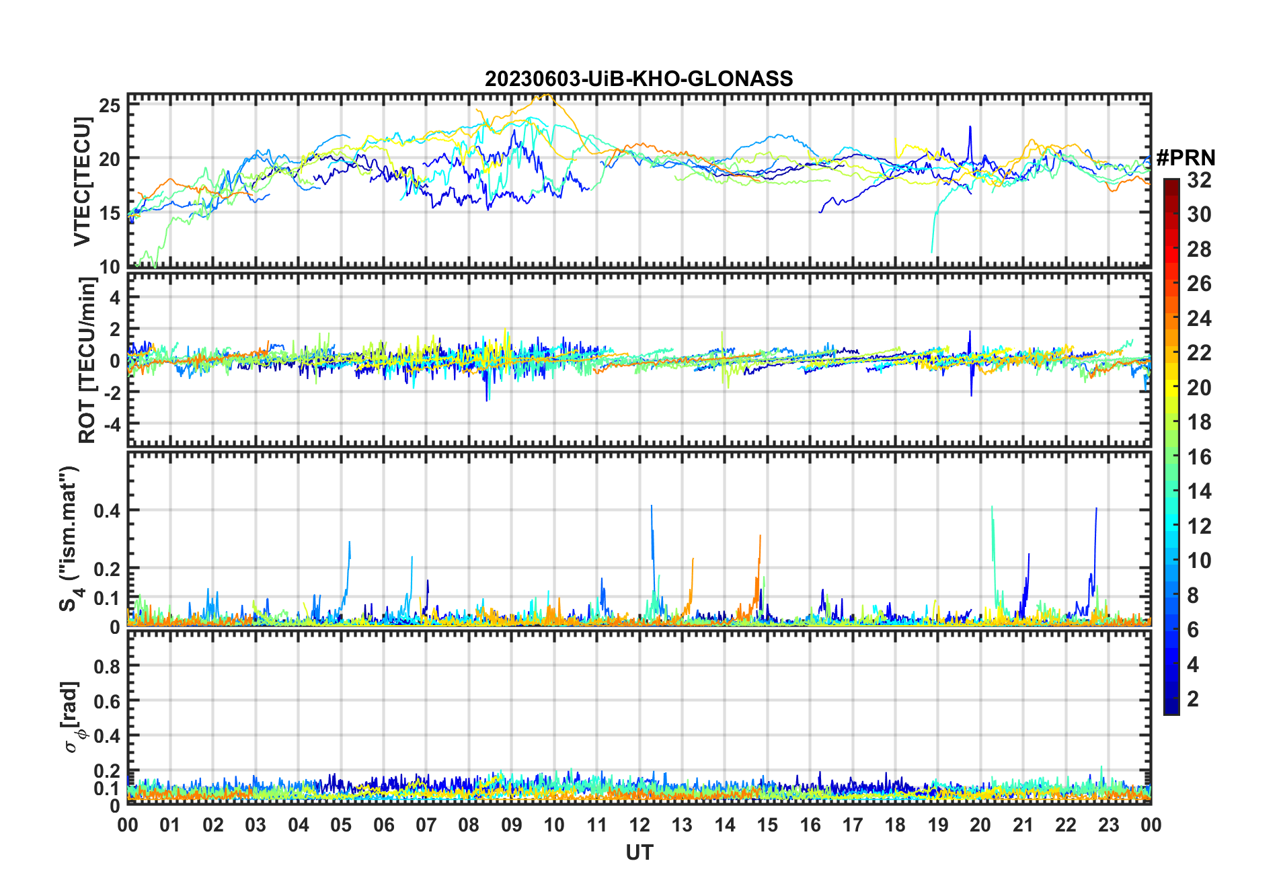
Task: Click colorbar tick label 24
Action: (1199, 318)
